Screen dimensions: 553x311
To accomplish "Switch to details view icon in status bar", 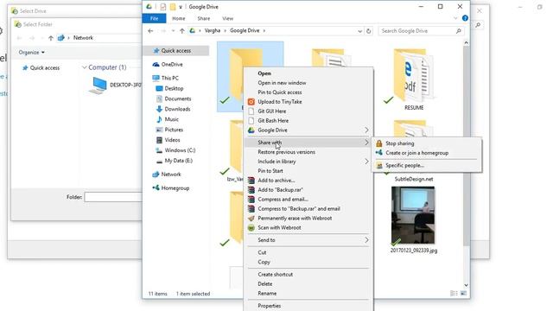I will [454, 294].
